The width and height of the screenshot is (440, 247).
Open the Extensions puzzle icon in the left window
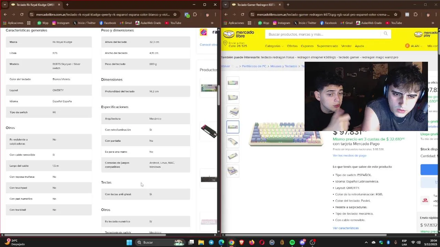195,14
